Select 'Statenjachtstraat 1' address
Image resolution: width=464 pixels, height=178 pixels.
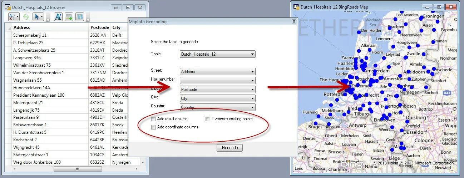(50, 155)
